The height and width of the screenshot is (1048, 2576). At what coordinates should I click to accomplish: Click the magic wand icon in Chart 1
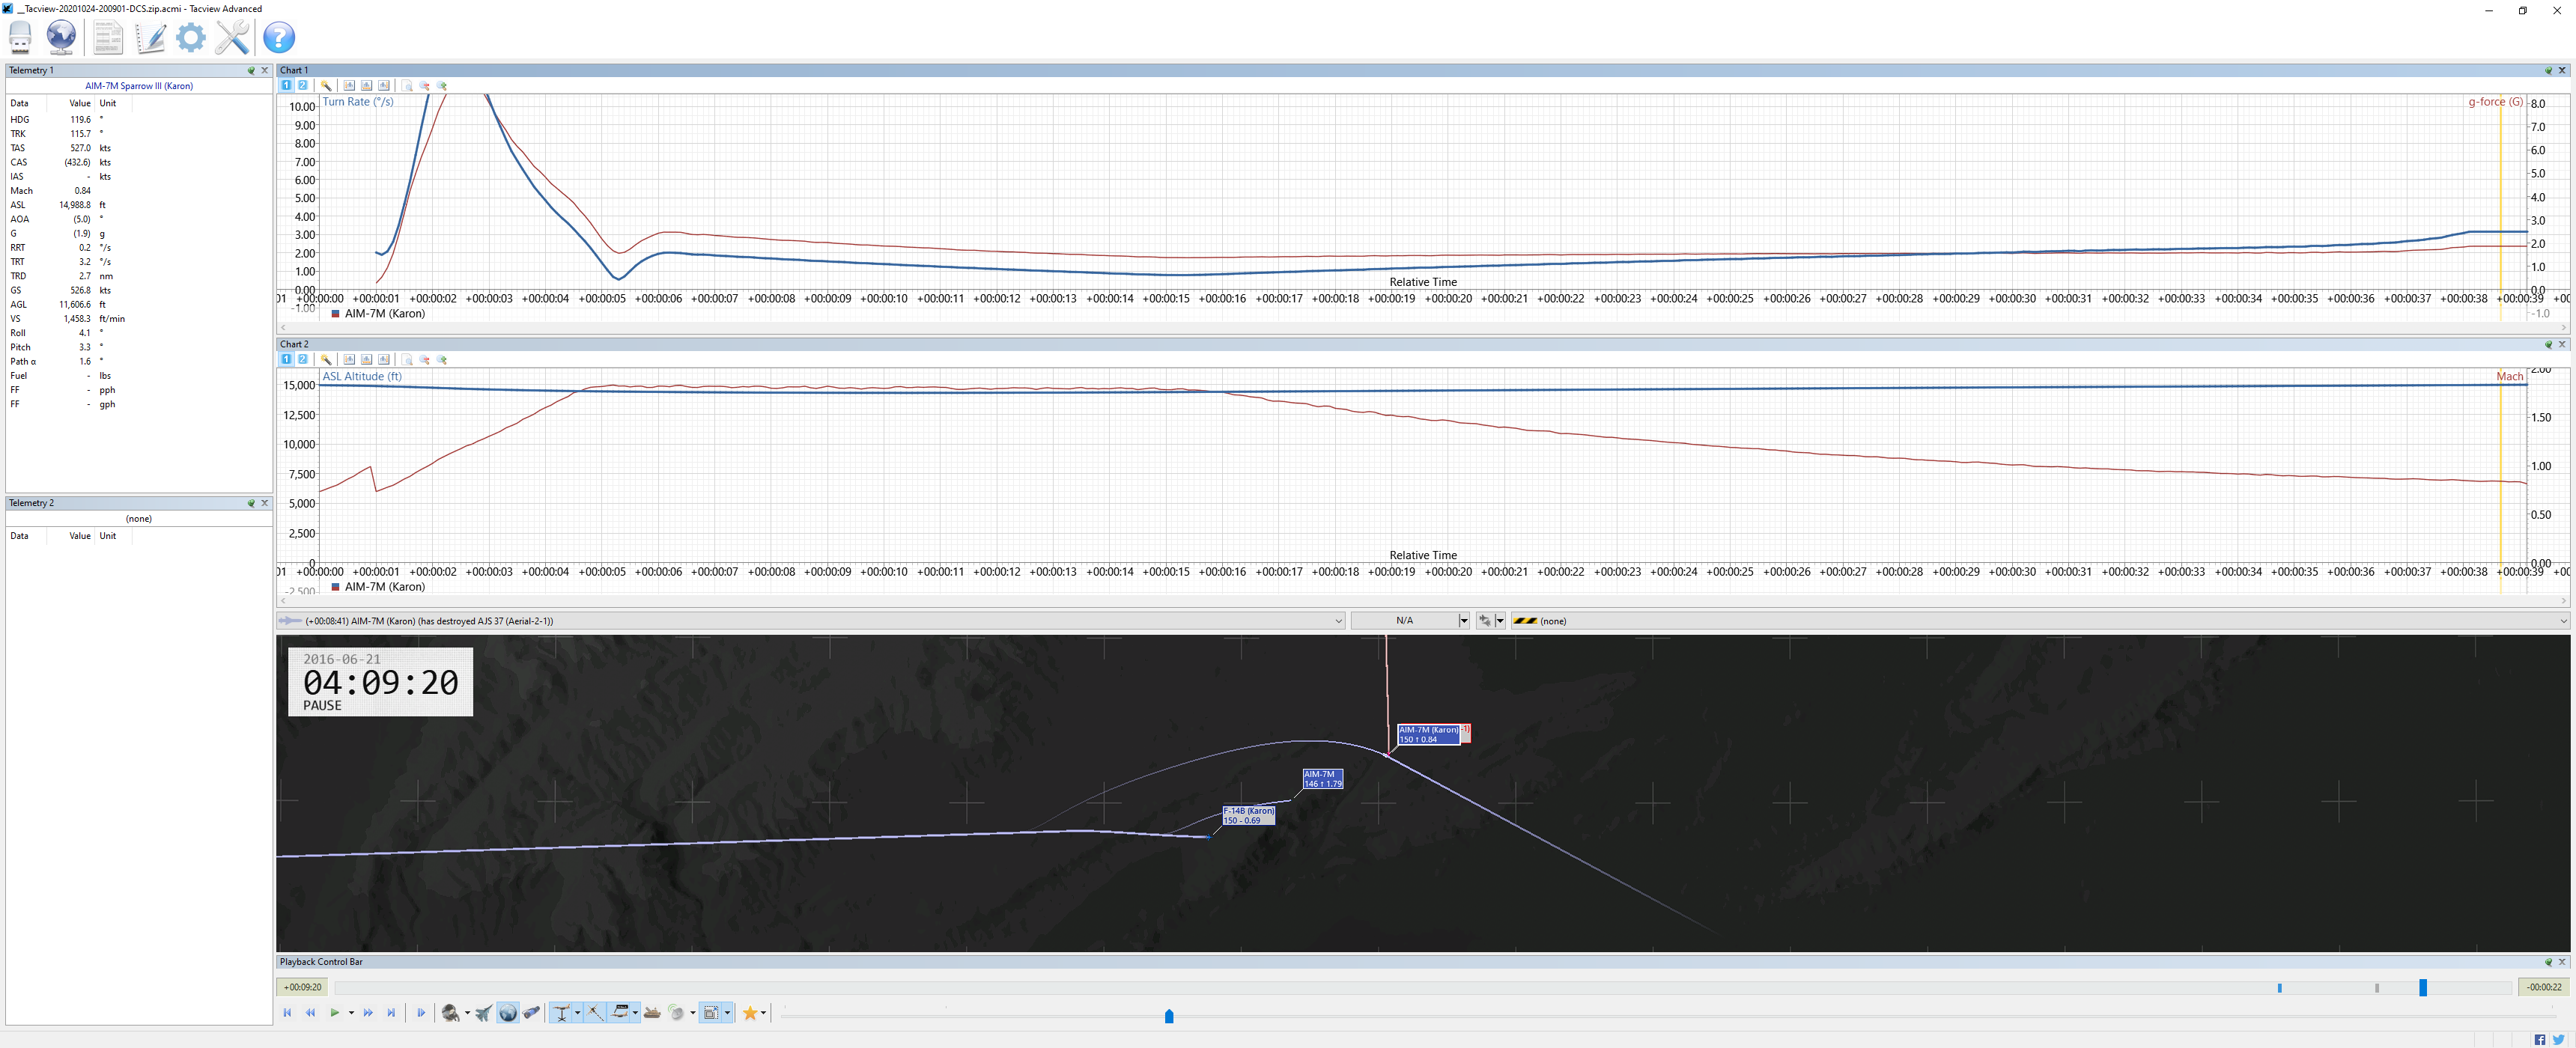(326, 86)
